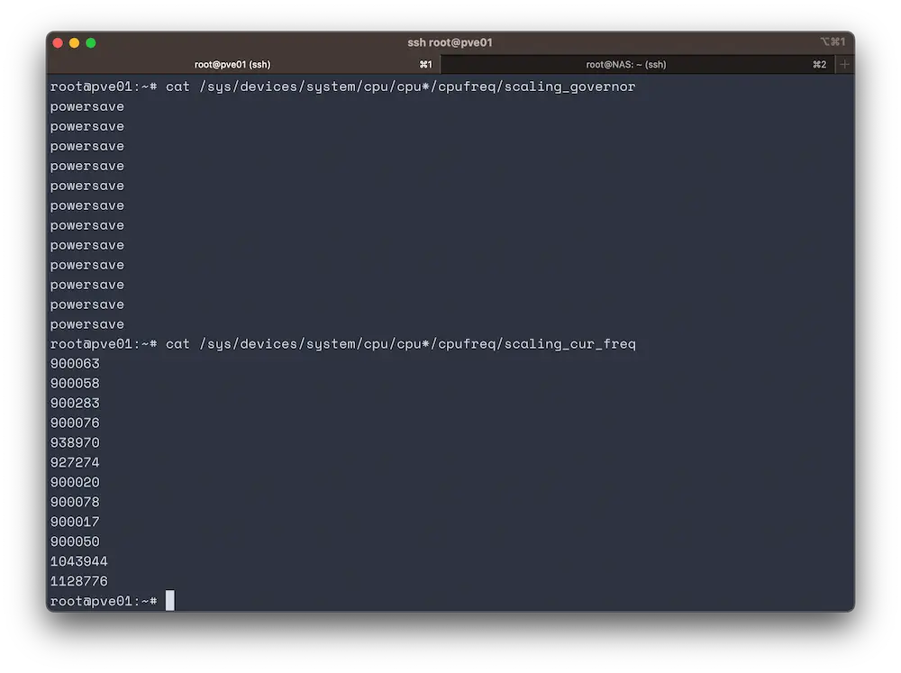This screenshot has height=673, width=901.
Task: Close the terminal window with red button
Action: tap(58, 42)
